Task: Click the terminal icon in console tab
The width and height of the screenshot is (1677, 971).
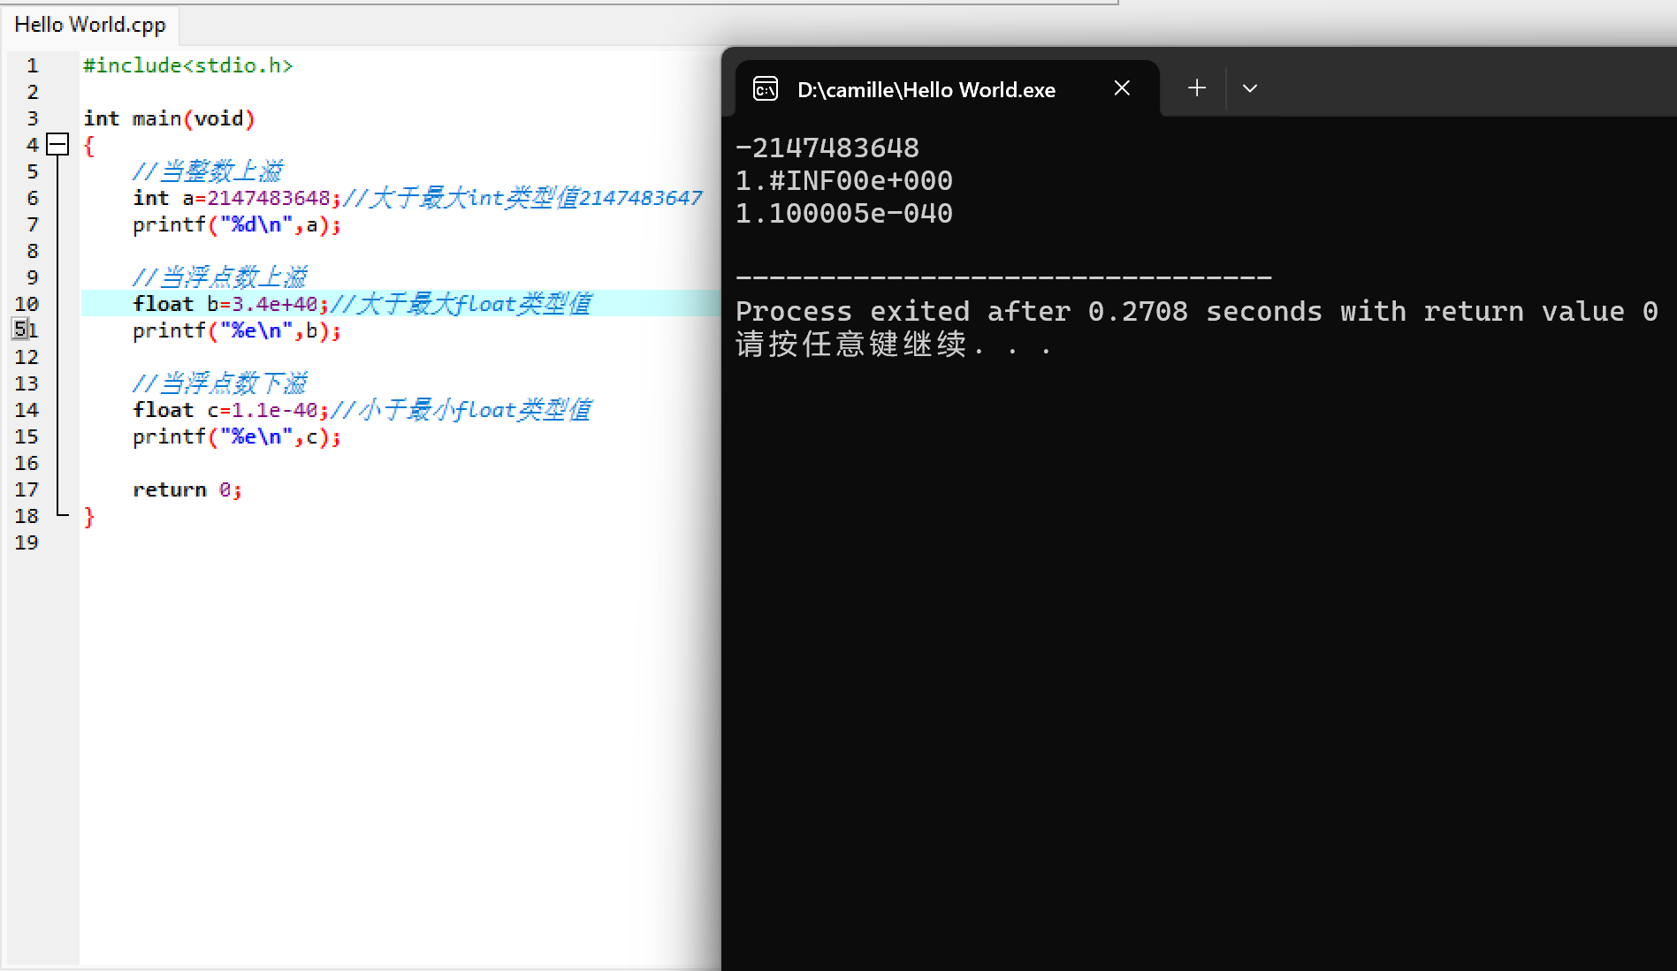Action: pyautogui.click(x=766, y=89)
